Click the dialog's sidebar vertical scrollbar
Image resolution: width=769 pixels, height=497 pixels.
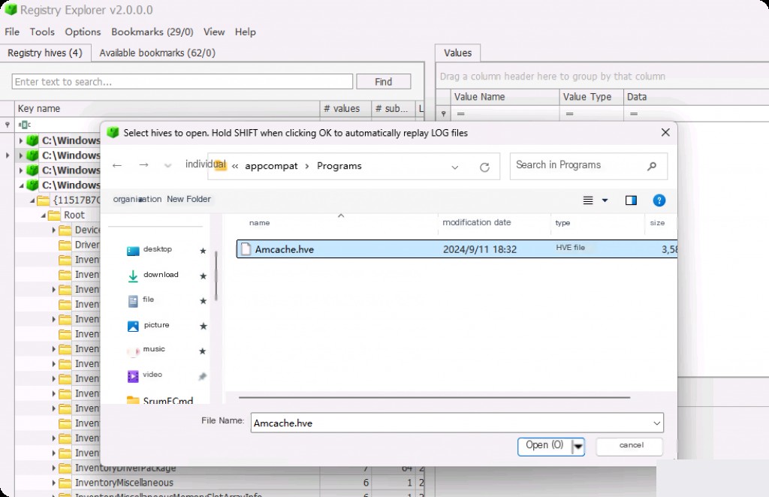[216, 276]
